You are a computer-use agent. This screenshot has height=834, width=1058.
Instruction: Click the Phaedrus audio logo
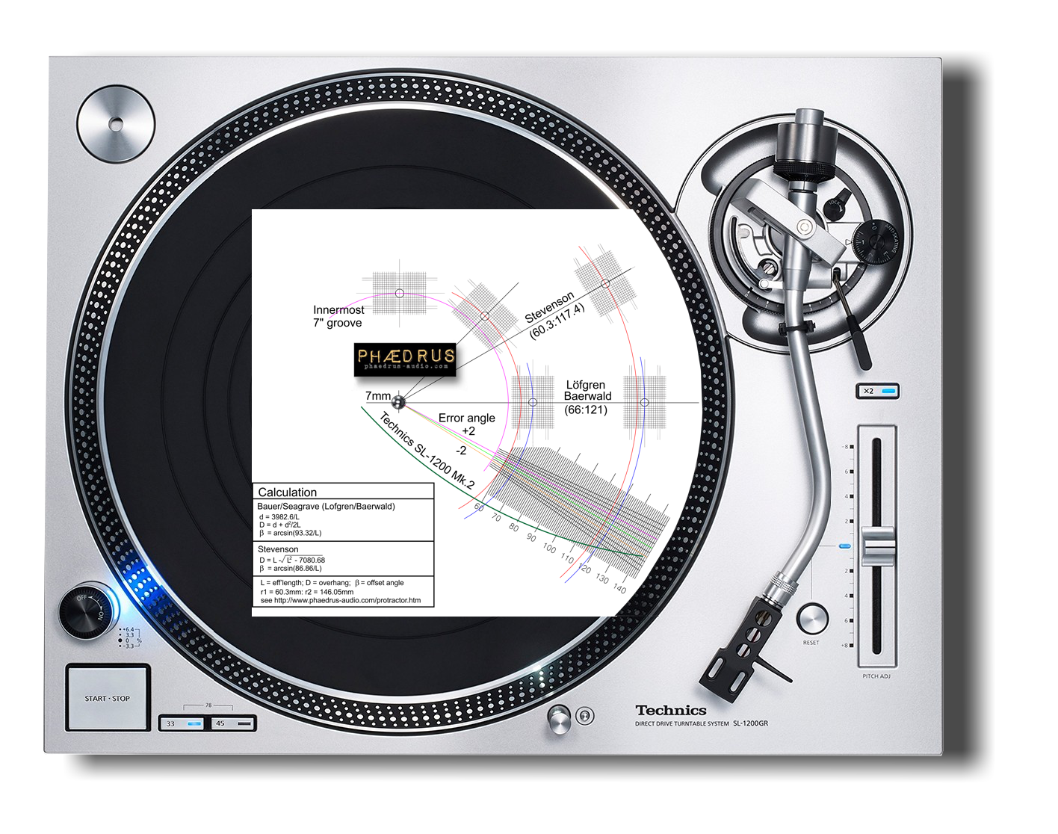(405, 359)
